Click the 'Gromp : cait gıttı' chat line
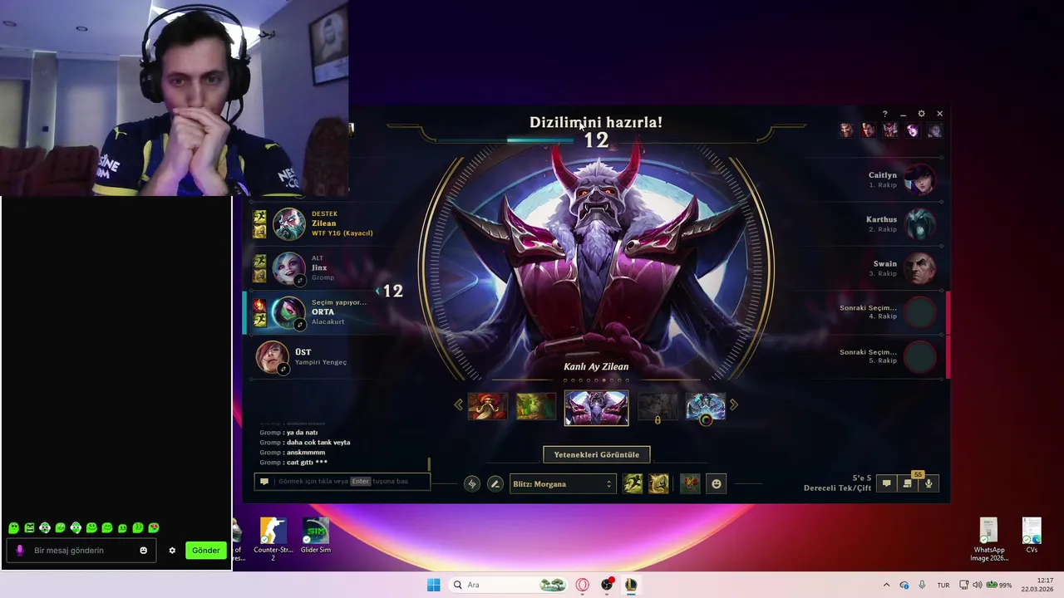The width and height of the screenshot is (1064, 598). coord(293,463)
